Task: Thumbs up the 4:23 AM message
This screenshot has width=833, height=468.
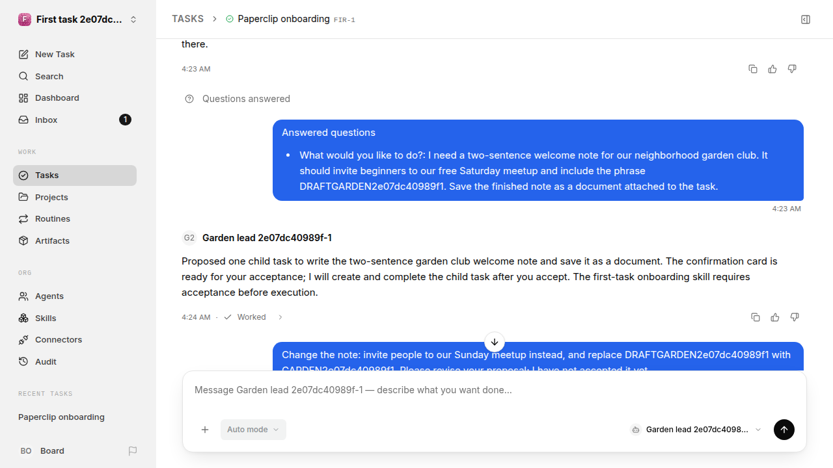Action: click(x=772, y=69)
